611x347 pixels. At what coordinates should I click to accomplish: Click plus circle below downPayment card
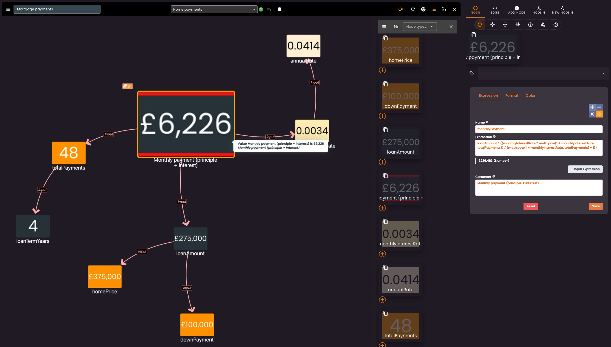coord(382,116)
